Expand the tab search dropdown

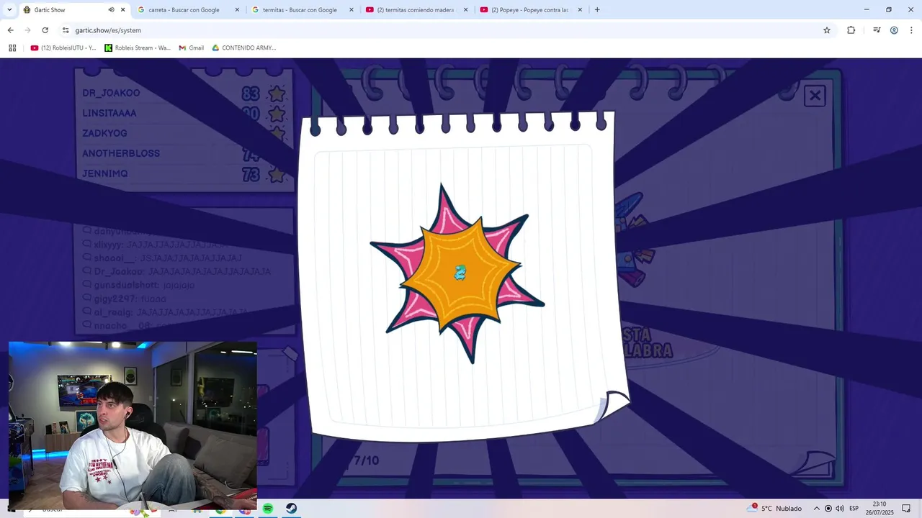[x=9, y=10]
